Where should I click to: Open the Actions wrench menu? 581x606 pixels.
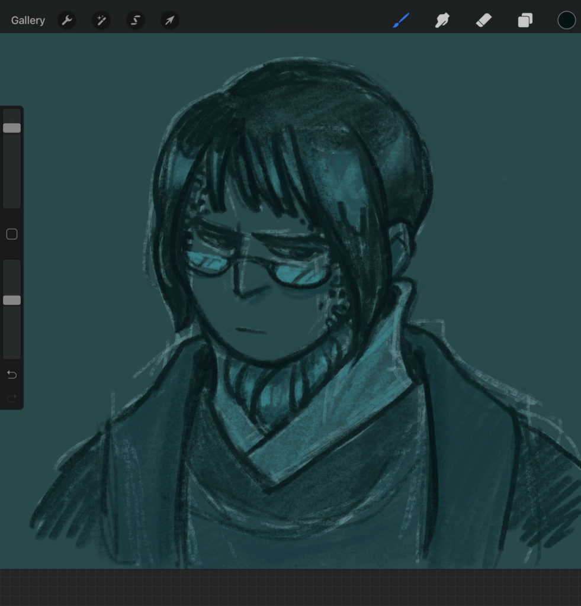[67, 21]
